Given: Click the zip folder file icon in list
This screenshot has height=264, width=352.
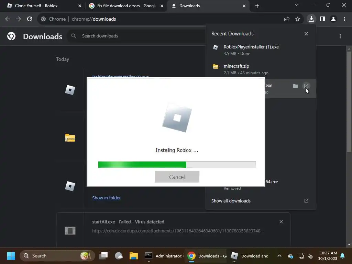Looking at the screenshot, I should coord(70,138).
